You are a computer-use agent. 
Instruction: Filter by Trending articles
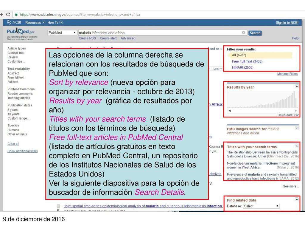coord(19,98)
